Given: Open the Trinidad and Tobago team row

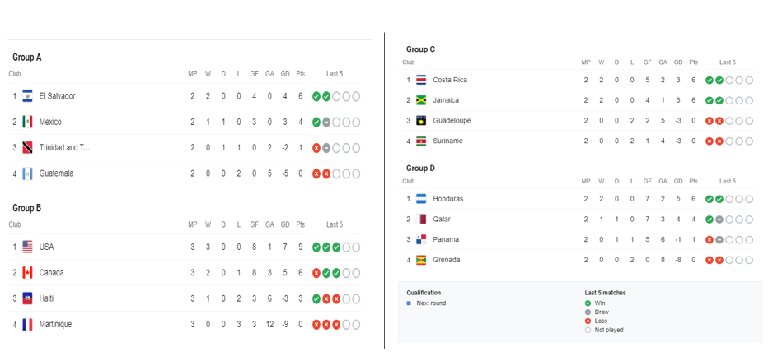Looking at the screenshot, I should pos(64,148).
